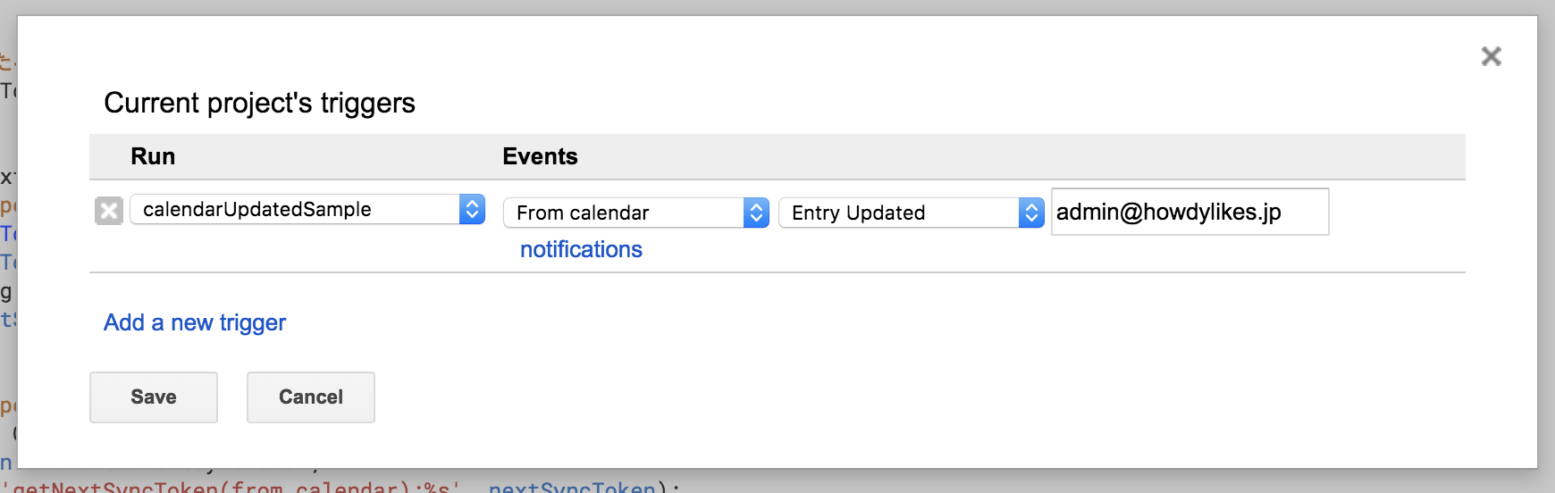
Task: Click Add a new trigger
Action: pyautogui.click(x=195, y=322)
